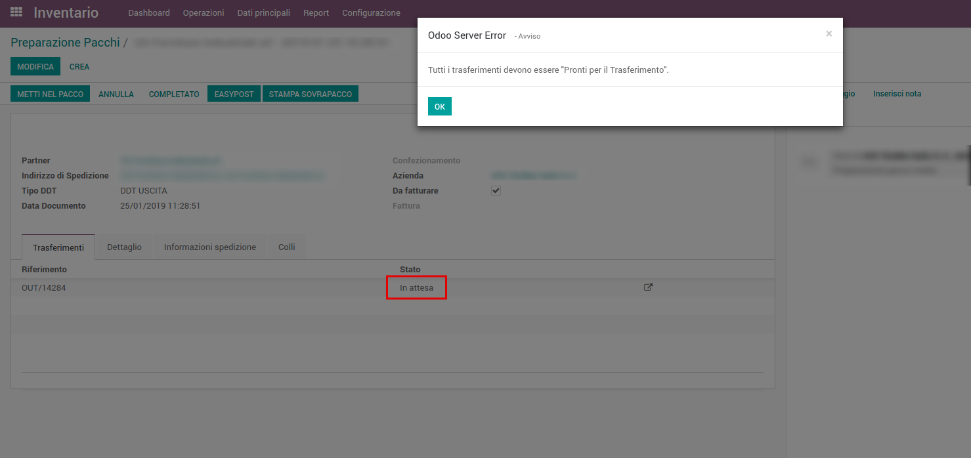This screenshot has height=458, width=971.
Task: Click Inserisci nota link
Action: coord(897,94)
